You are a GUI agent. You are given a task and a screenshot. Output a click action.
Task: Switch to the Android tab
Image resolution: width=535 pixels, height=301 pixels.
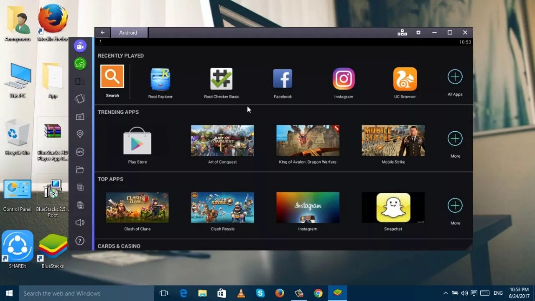point(128,32)
